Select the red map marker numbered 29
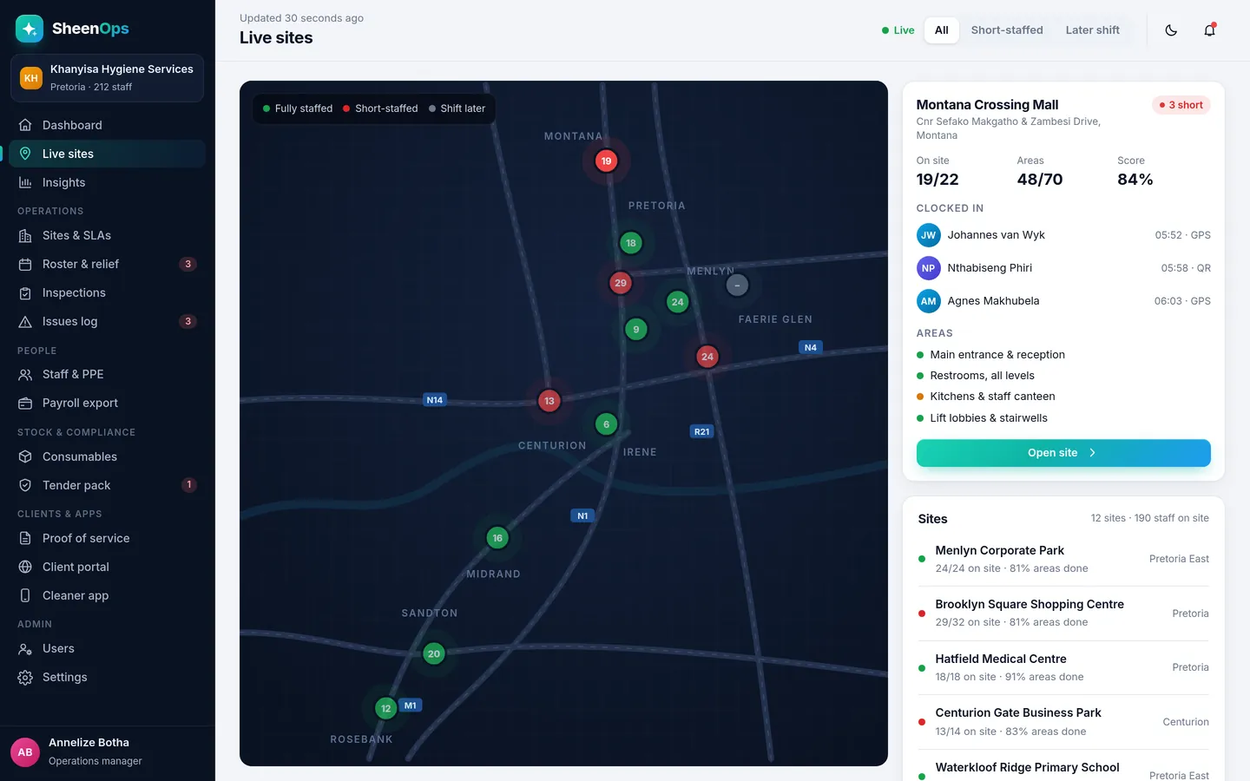Screen dimensions: 1250x781 620,283
